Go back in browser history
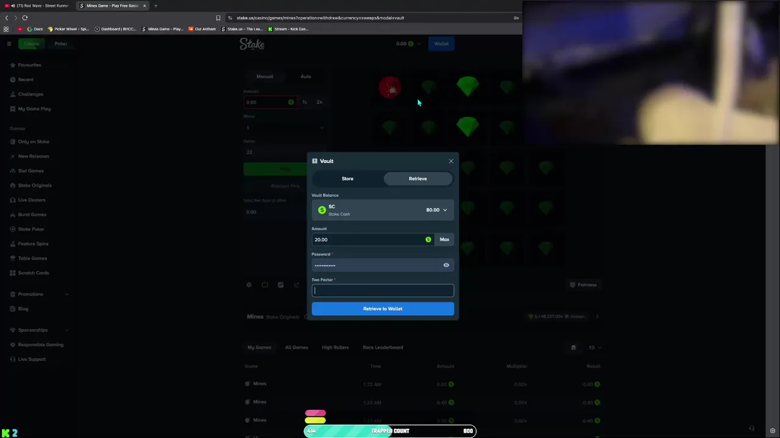Viewport: 780px width, 438px height. [x=7, y=18]
